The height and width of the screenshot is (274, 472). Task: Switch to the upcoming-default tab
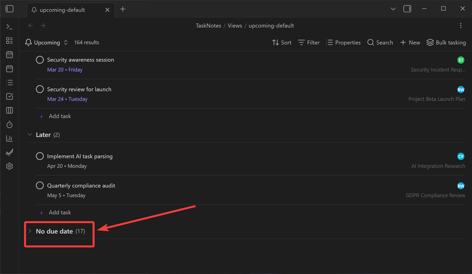point(62,10)
